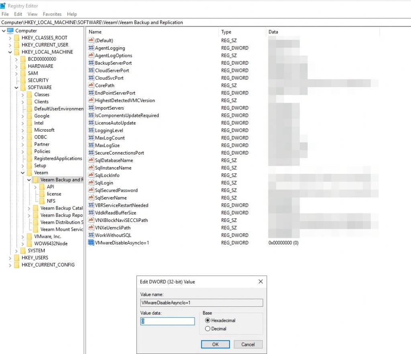Click the Veeam folder icon
The width and height of the screenshot is (411, 354).
29,173
